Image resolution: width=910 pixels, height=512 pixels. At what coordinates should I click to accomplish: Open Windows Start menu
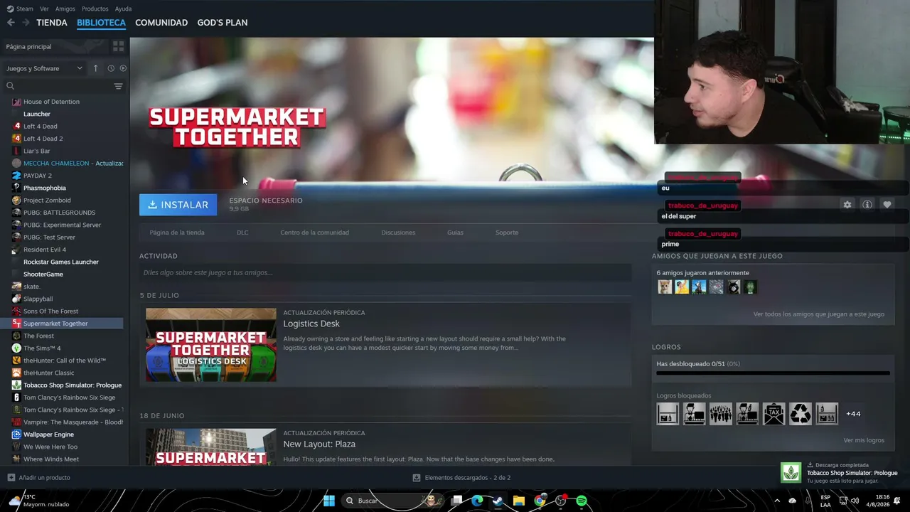click(x=329, y=501)
